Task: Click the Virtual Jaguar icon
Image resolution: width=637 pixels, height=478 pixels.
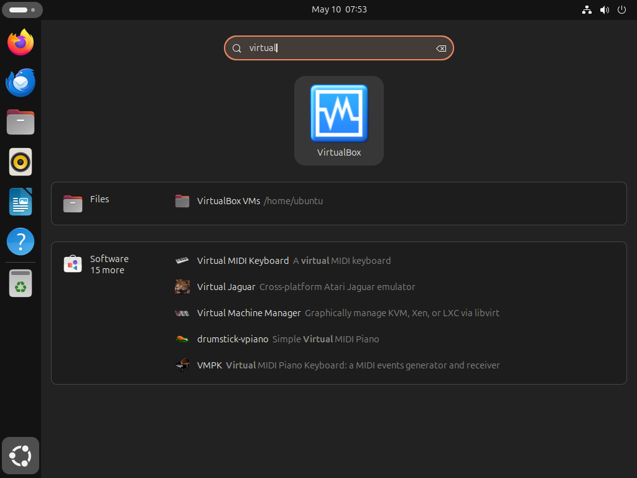Action: point(182,286)
